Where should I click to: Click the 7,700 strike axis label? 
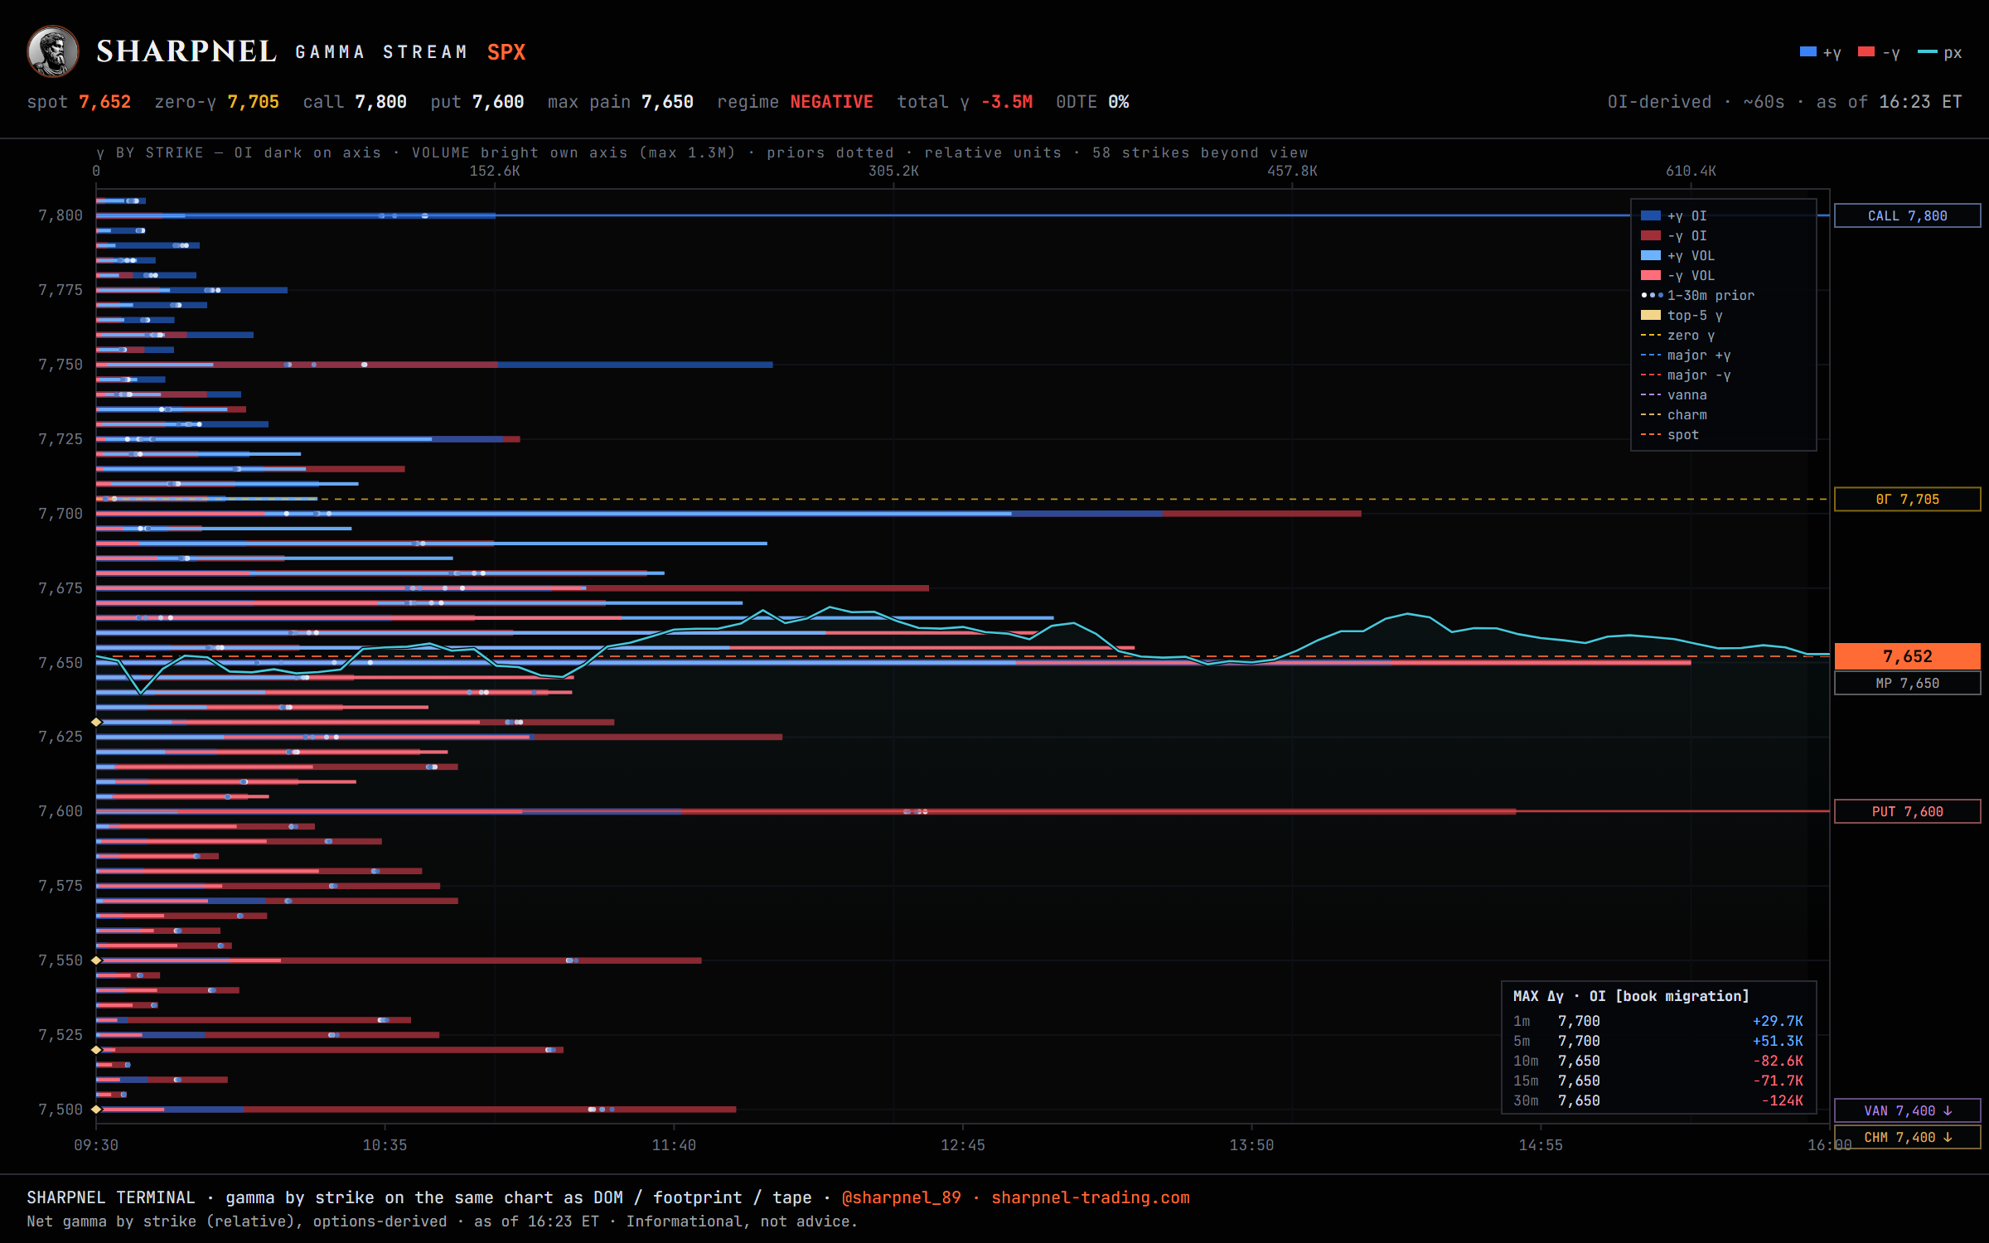pyautogui.click(x=60, y=514)
